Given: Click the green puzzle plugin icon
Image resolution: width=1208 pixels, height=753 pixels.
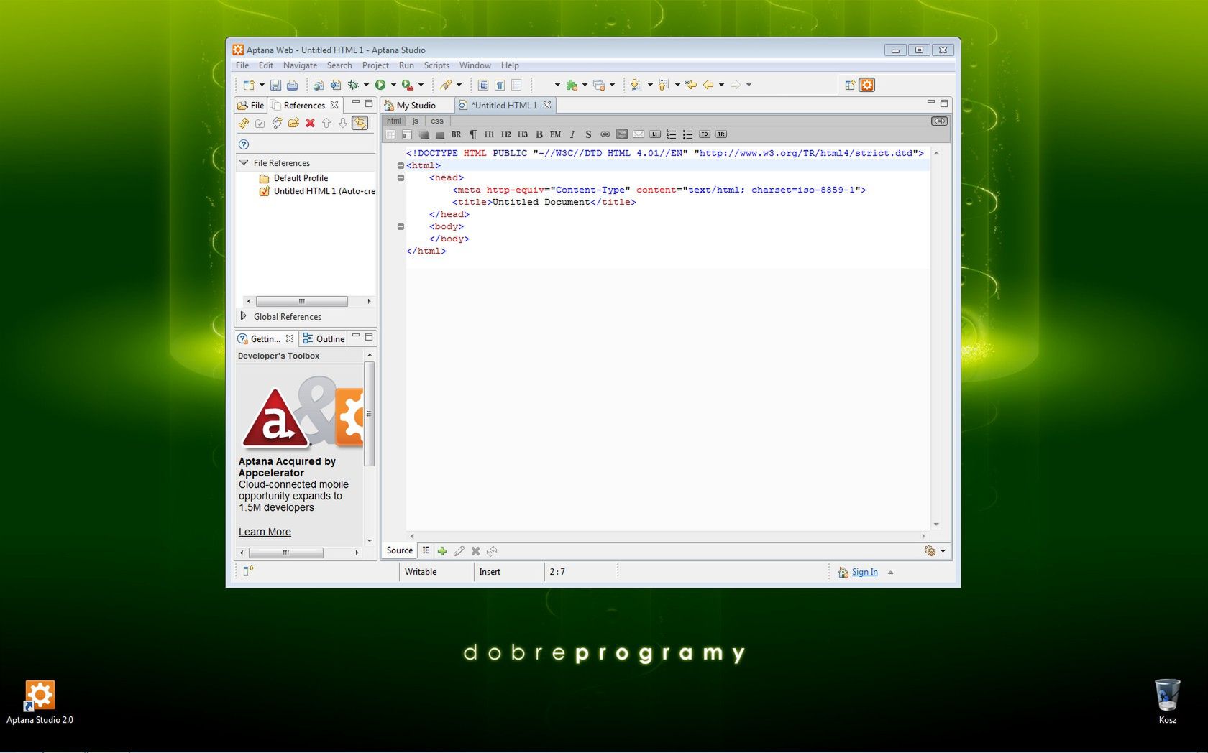Looking at the screenshot, I should coord(572,85).
